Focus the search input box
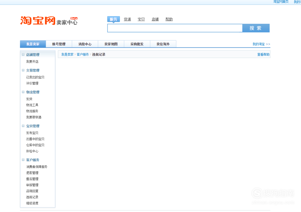The image size is (301, 212). pos(175,28)
